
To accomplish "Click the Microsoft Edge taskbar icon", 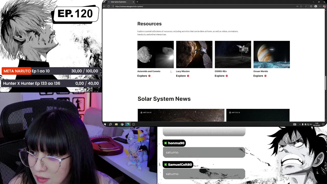I will click(128, 124).
